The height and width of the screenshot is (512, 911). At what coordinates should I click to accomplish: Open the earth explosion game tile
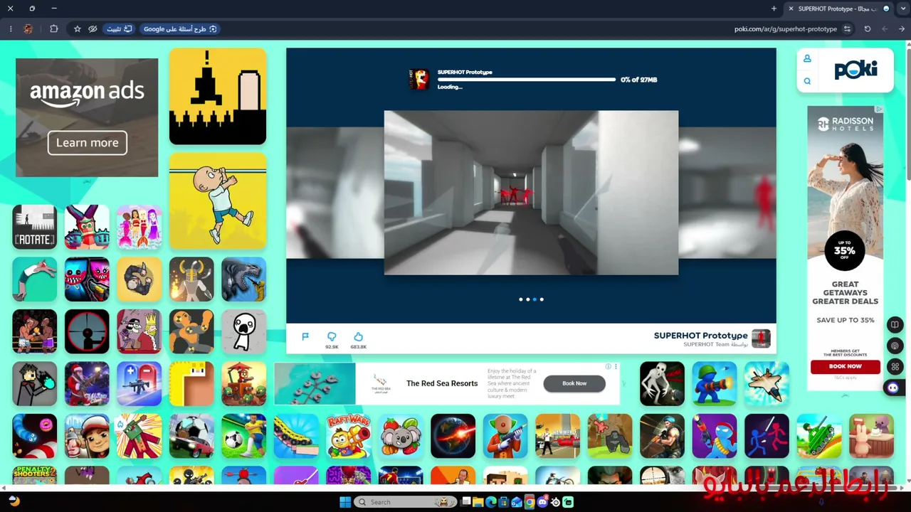453,436
